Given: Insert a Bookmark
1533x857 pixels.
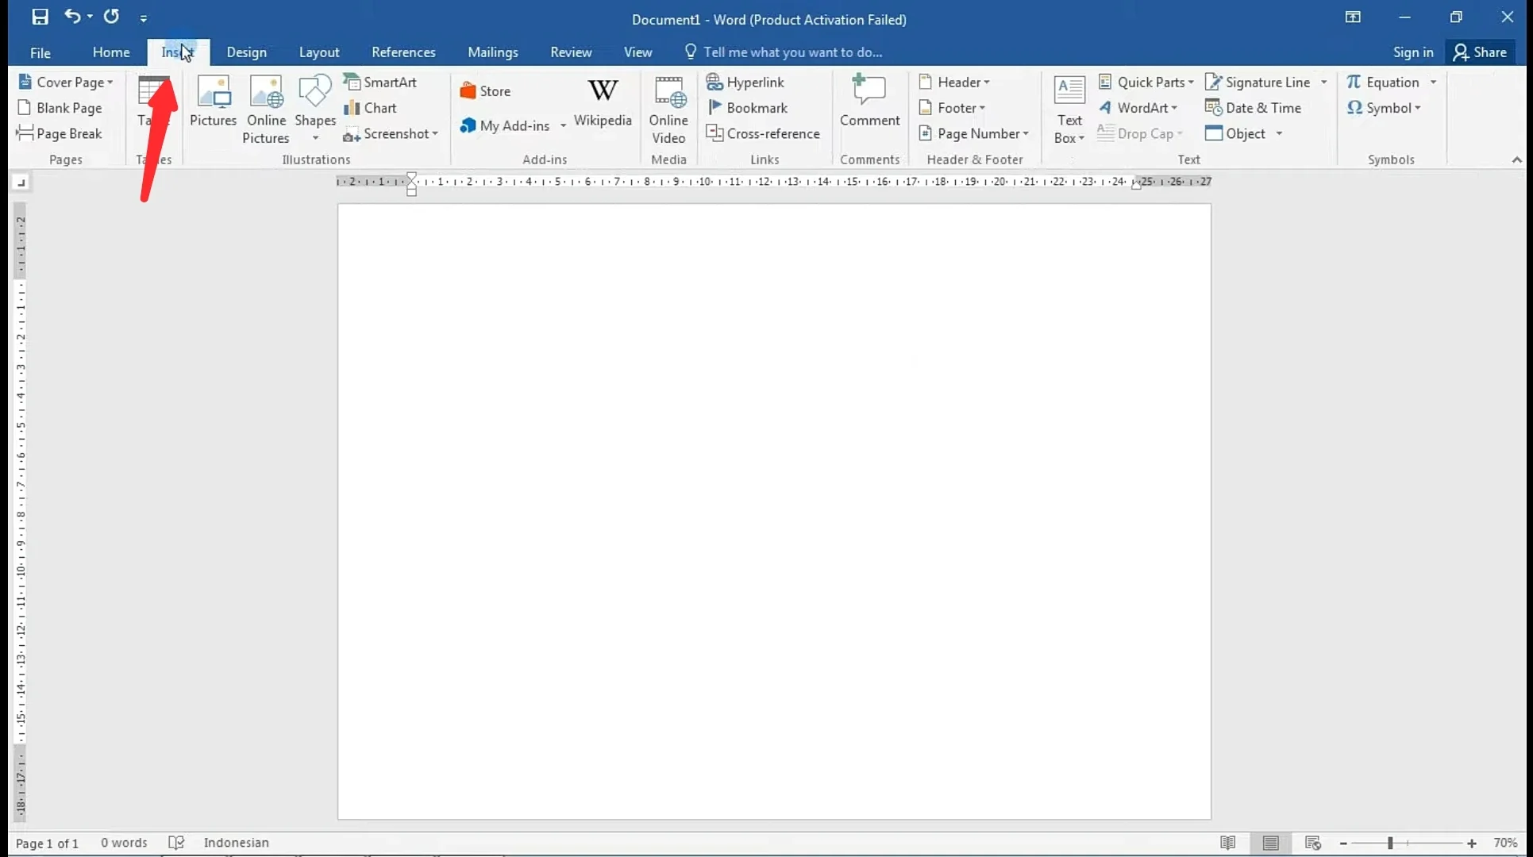Looking at the screenshot, I should [747, 108].
